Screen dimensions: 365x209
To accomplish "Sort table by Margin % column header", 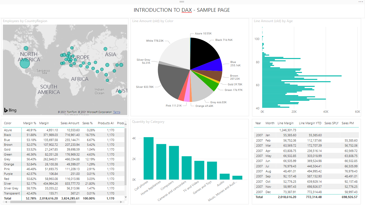I will tap(29, 123).
